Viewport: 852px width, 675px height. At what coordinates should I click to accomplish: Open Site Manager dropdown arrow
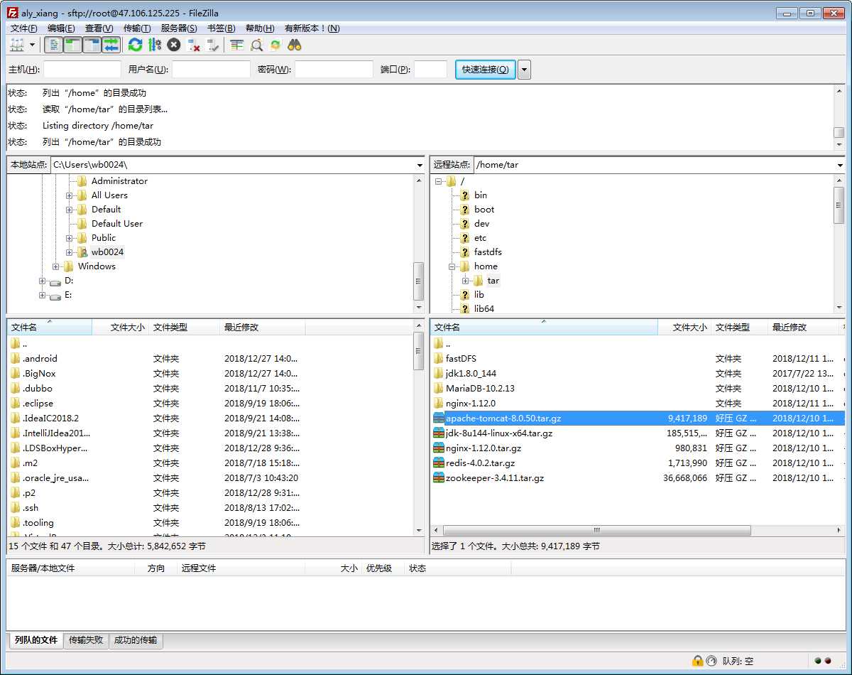tap(33, 45)
